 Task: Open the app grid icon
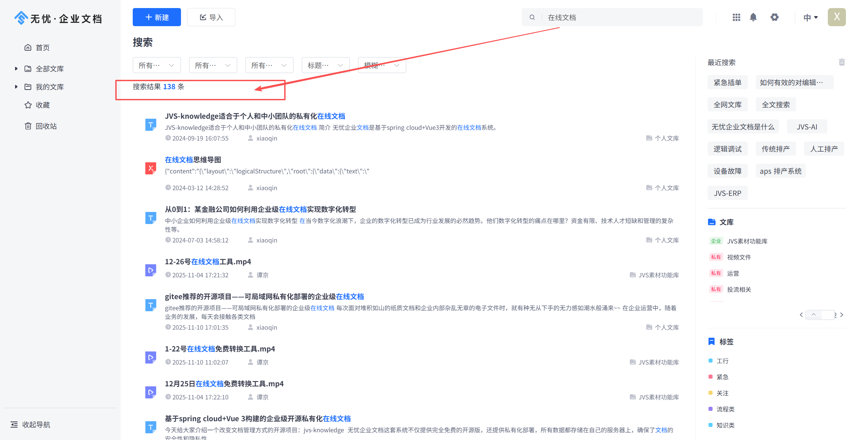pos(736,17)
